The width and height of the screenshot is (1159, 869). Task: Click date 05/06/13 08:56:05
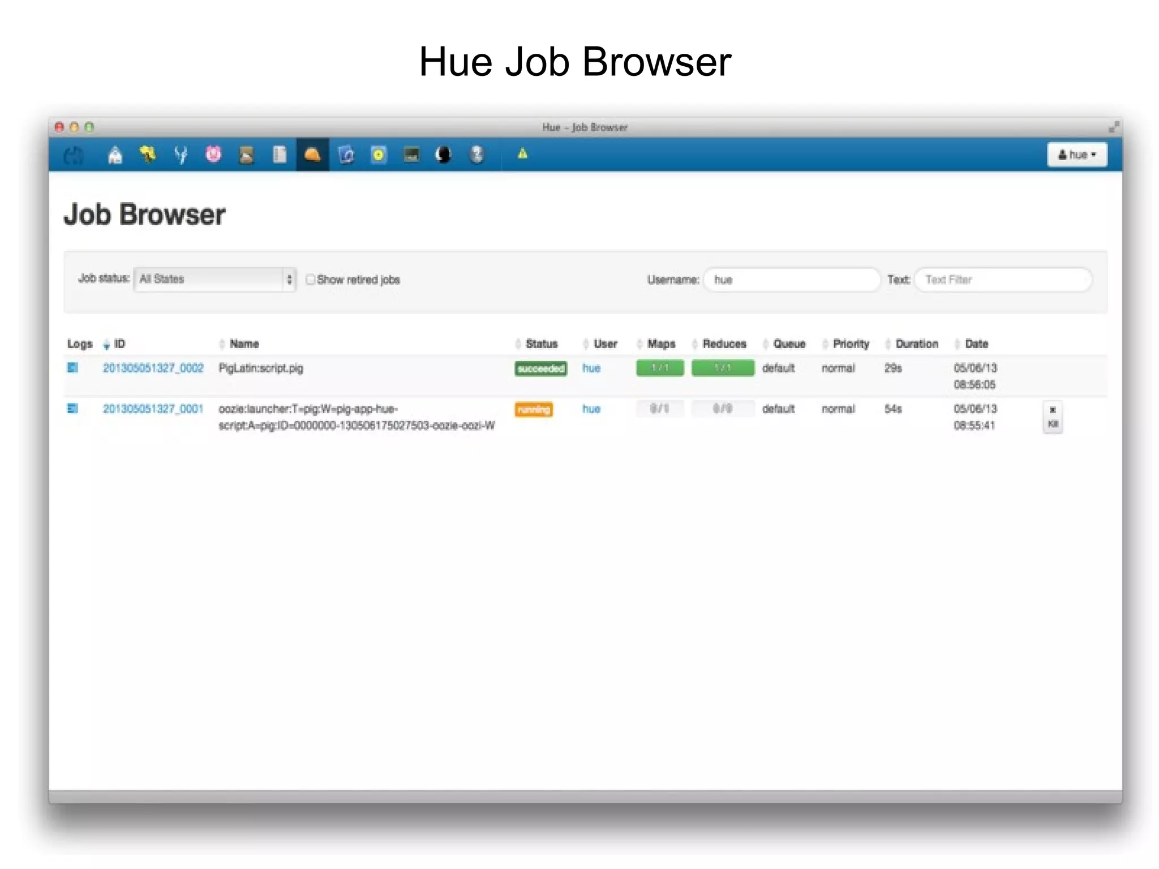[x=975, y=376]
